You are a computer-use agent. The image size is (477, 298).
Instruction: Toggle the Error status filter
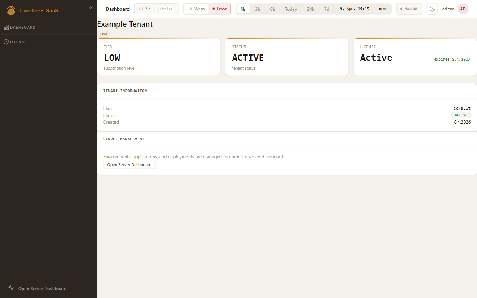point(219,9)
